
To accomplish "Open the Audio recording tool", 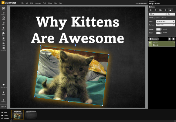I will pos(3,93).
